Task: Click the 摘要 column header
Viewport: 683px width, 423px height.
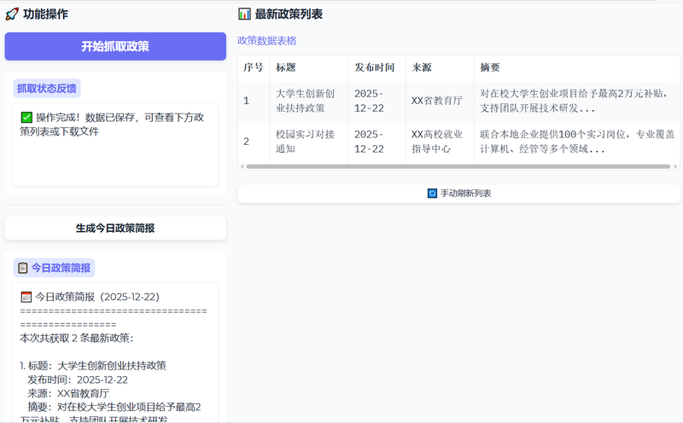Action: pos(490,67)
